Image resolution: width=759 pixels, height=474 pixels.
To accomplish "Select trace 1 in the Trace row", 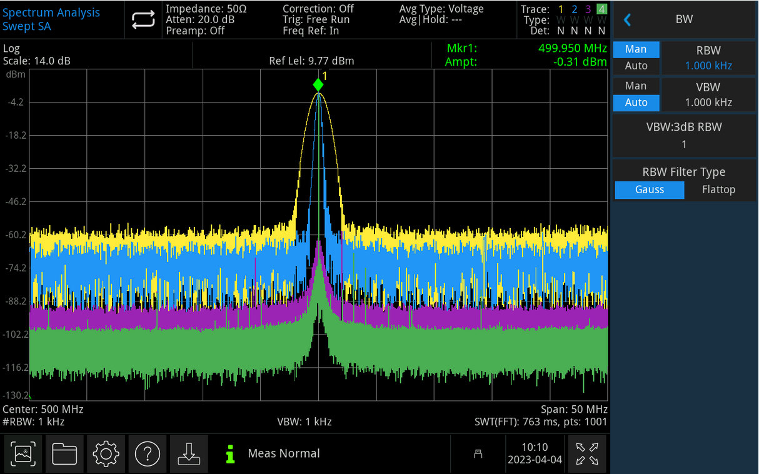I will pyautogui.click(x=560, y=9).
